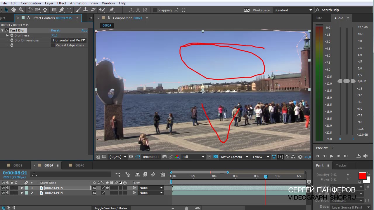This screenshot has height=210, width=374.
Task: Mute audio of layer 1
Action: [x=7, y=188]
